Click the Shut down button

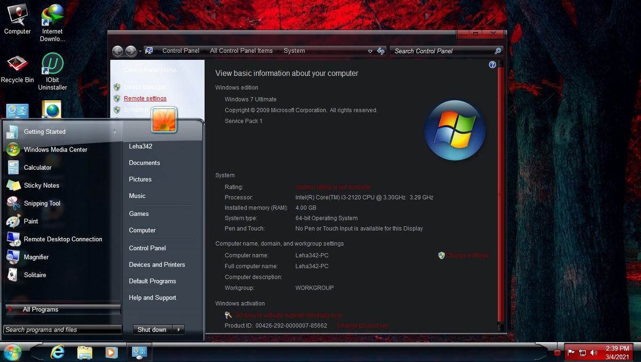coord(152,329)
